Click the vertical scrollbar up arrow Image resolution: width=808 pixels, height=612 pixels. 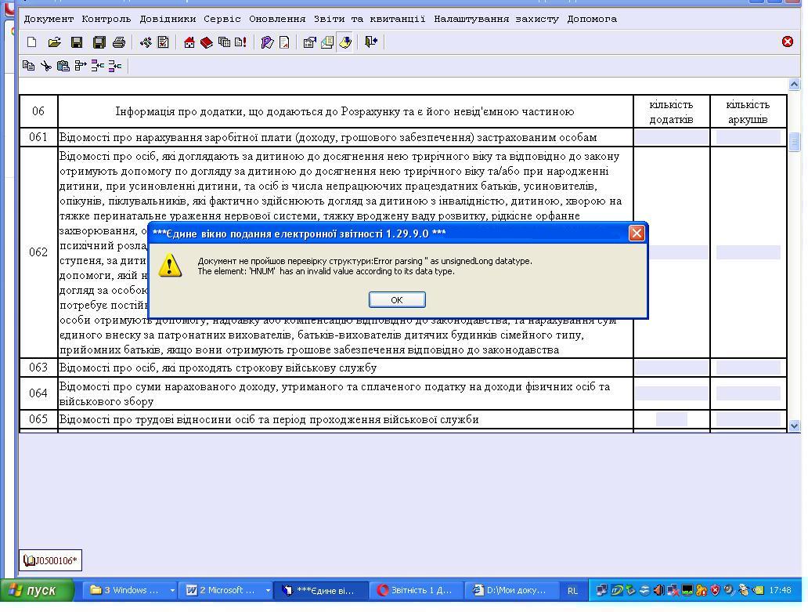(x=794, y=84)
